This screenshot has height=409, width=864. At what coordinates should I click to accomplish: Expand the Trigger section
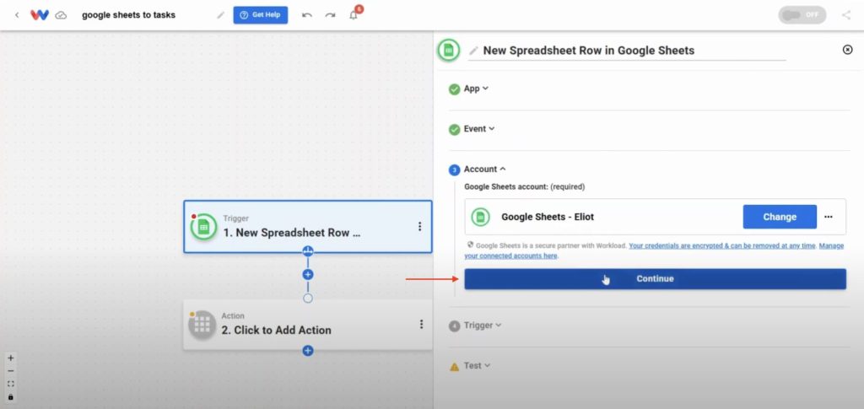click(x=483, y=326)
